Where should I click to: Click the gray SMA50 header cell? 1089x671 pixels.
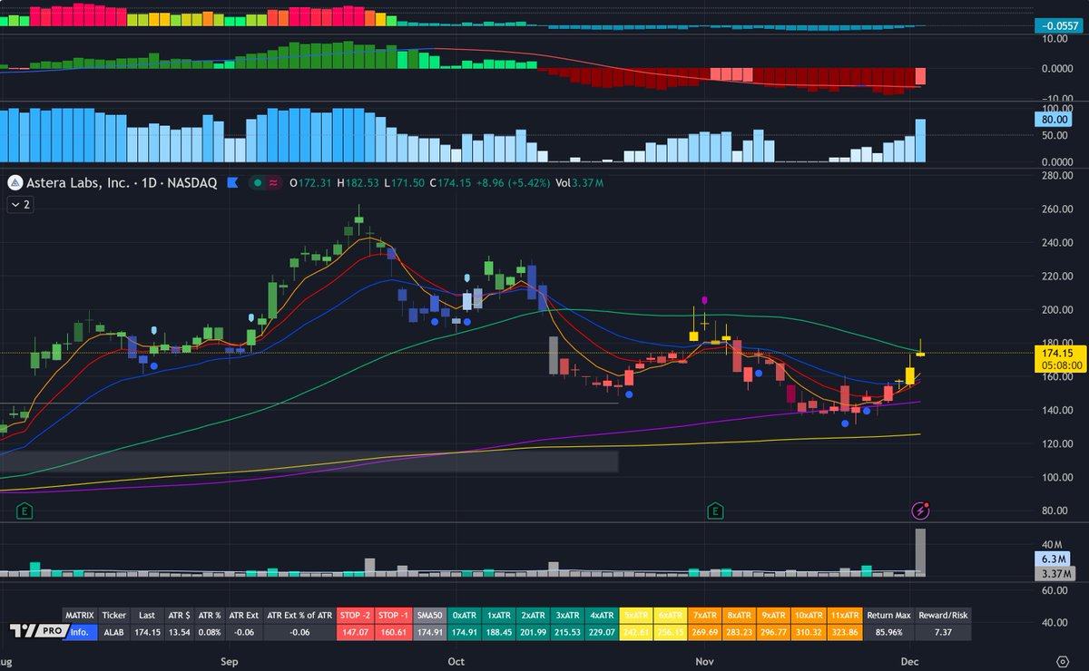pos(428,615)
